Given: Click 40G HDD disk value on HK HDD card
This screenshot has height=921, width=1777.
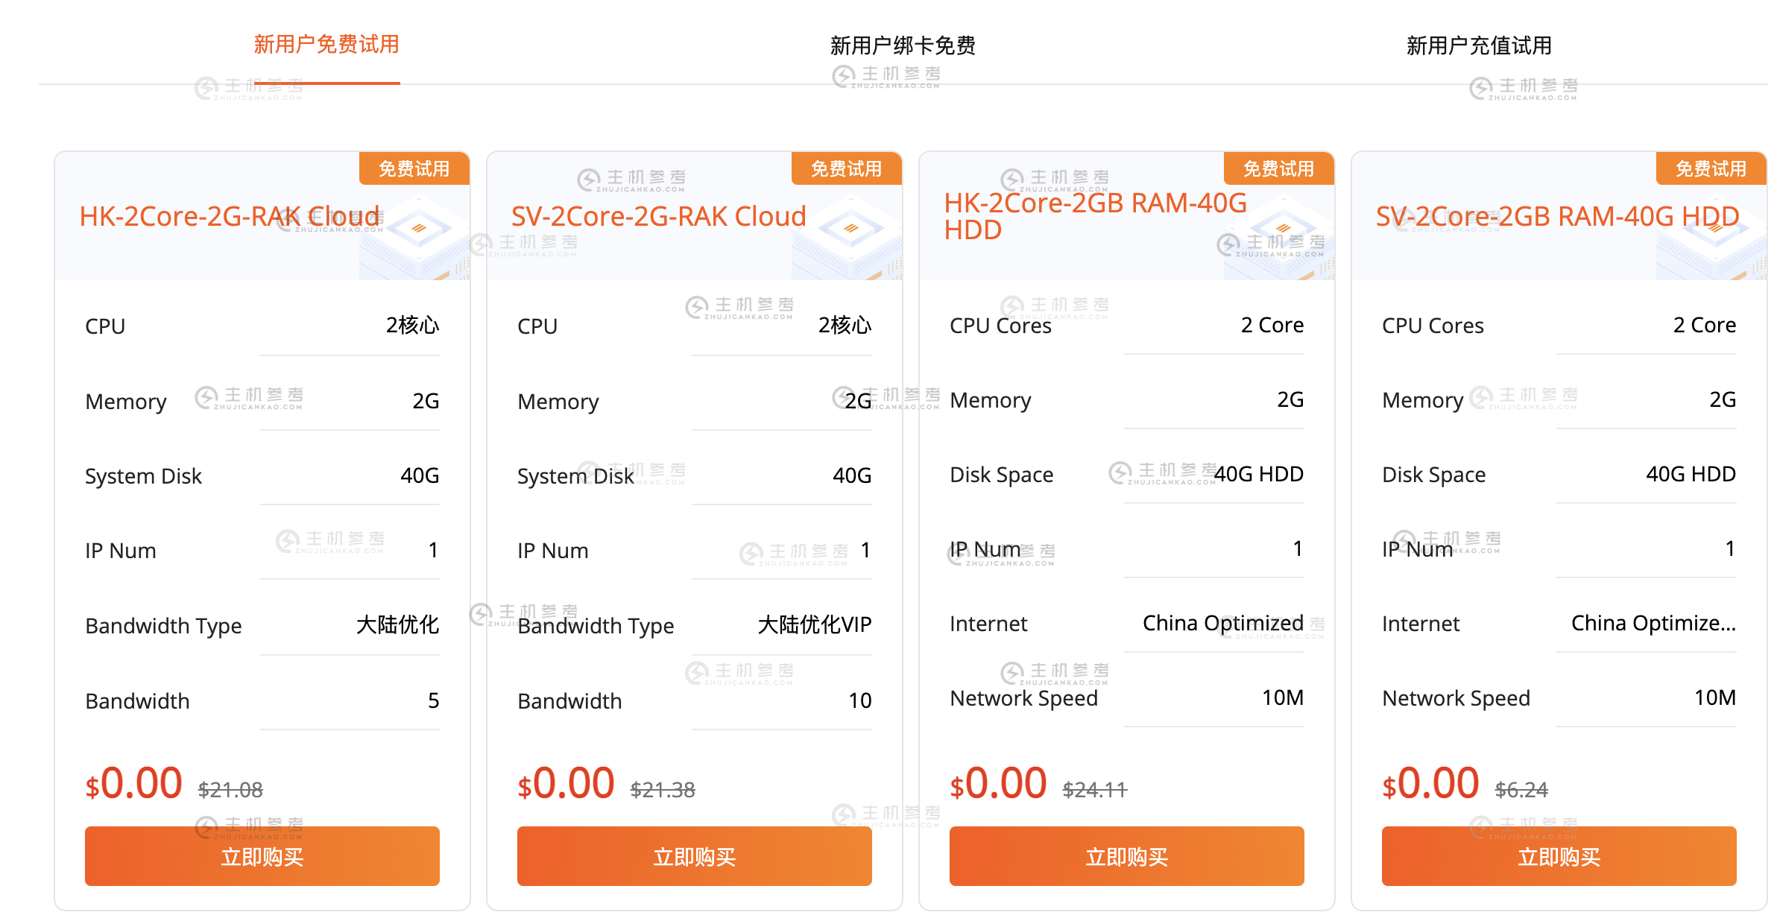Looking at the screenshot, I should [1259, 474].
